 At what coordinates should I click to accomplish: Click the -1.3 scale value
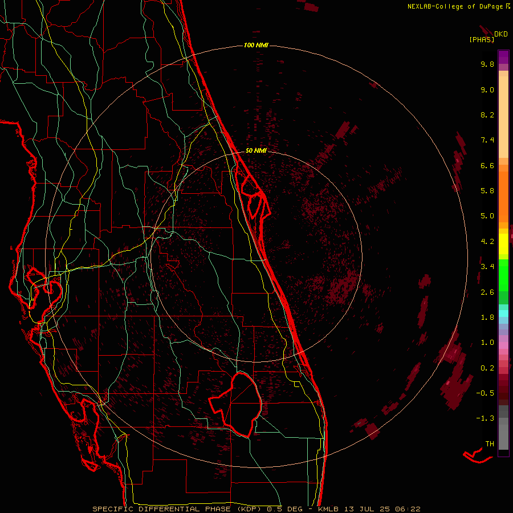coord(485,418)
